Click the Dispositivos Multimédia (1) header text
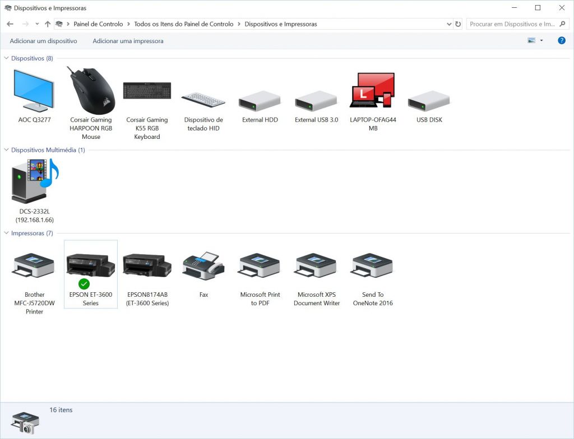Viewport: 574px width, 439px height. [48, 150]
